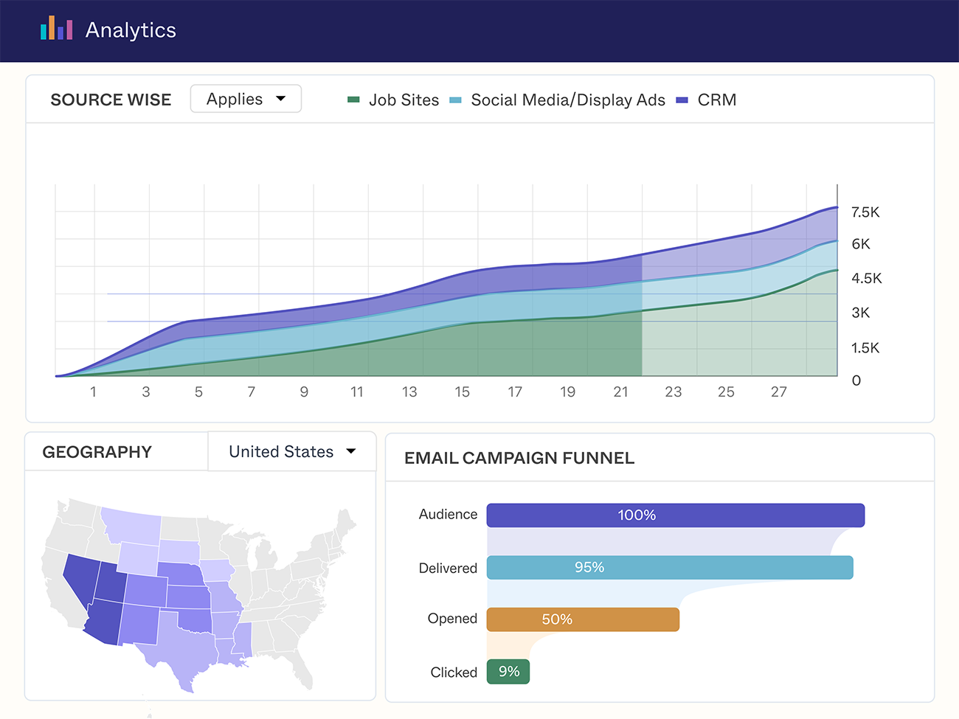Click the Analytics header title
The image size is (959, 719).
point(131,30)
